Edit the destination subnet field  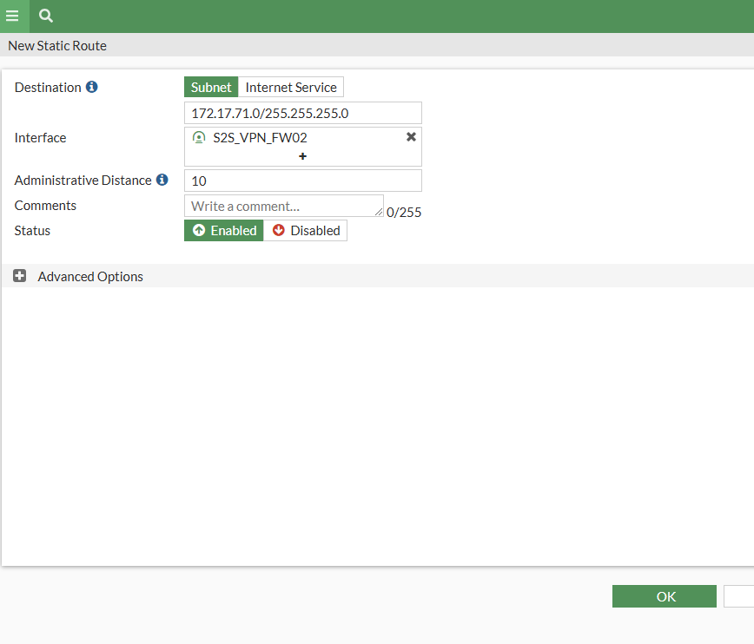[303, 113]
